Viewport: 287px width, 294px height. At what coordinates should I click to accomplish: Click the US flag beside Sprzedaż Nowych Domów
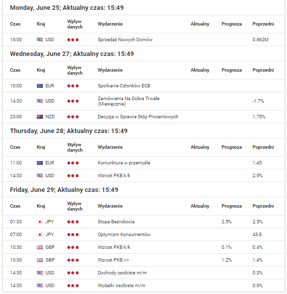click(x=40, y=40)
